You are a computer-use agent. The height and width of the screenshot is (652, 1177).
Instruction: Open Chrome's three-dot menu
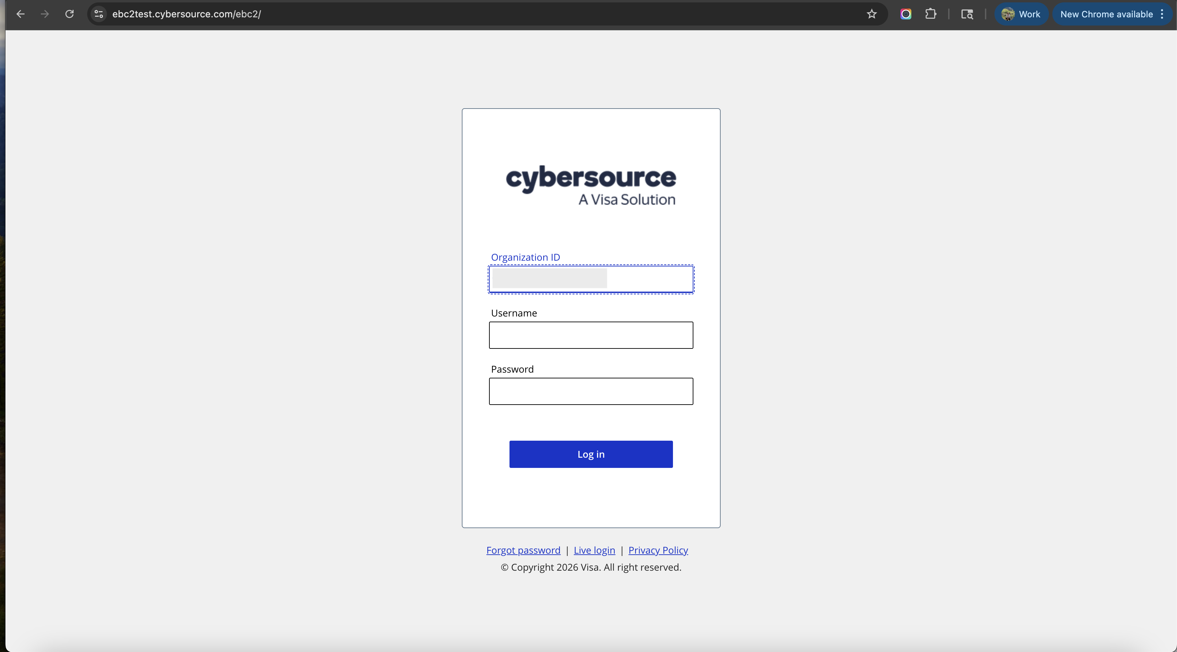tap(1162, 14)
